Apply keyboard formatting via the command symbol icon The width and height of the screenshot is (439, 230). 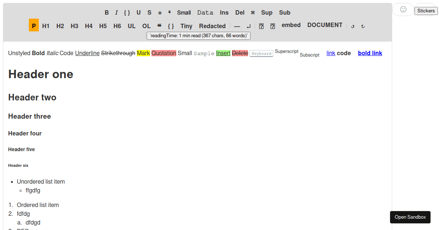point(252,12)
